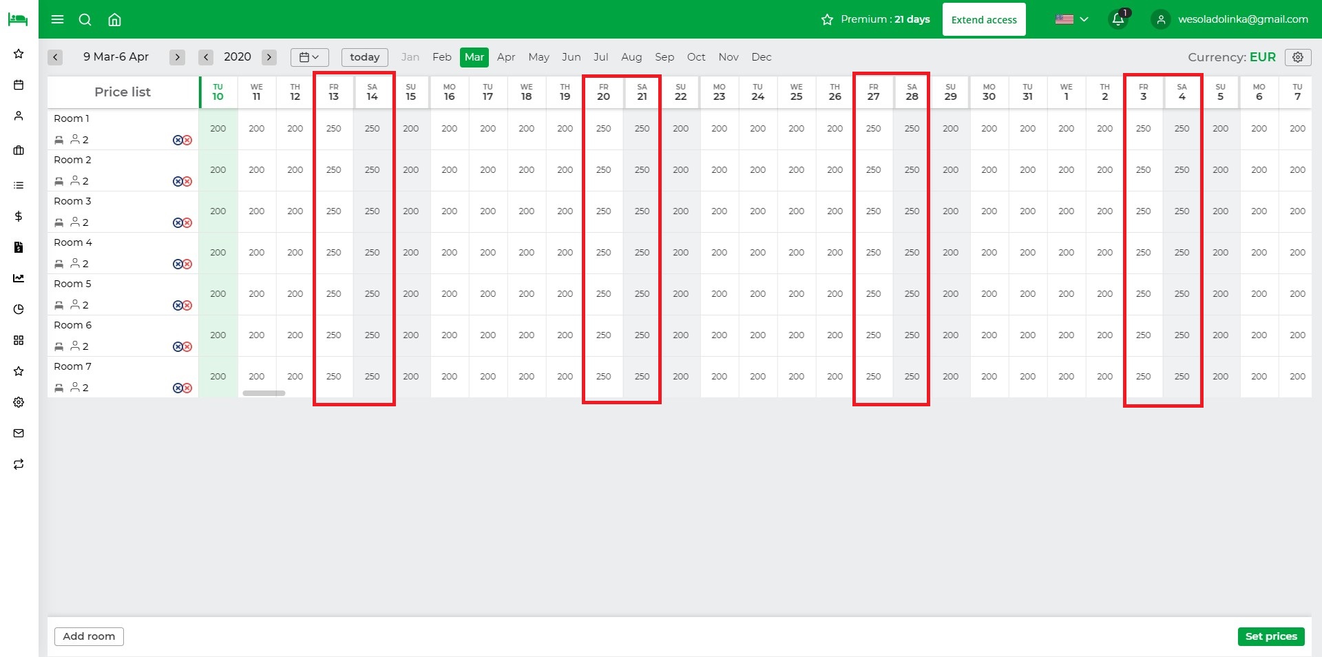1322x657 pixels.
Task: Open the dollar sign icon in sidebar
Action: (19, 216)
